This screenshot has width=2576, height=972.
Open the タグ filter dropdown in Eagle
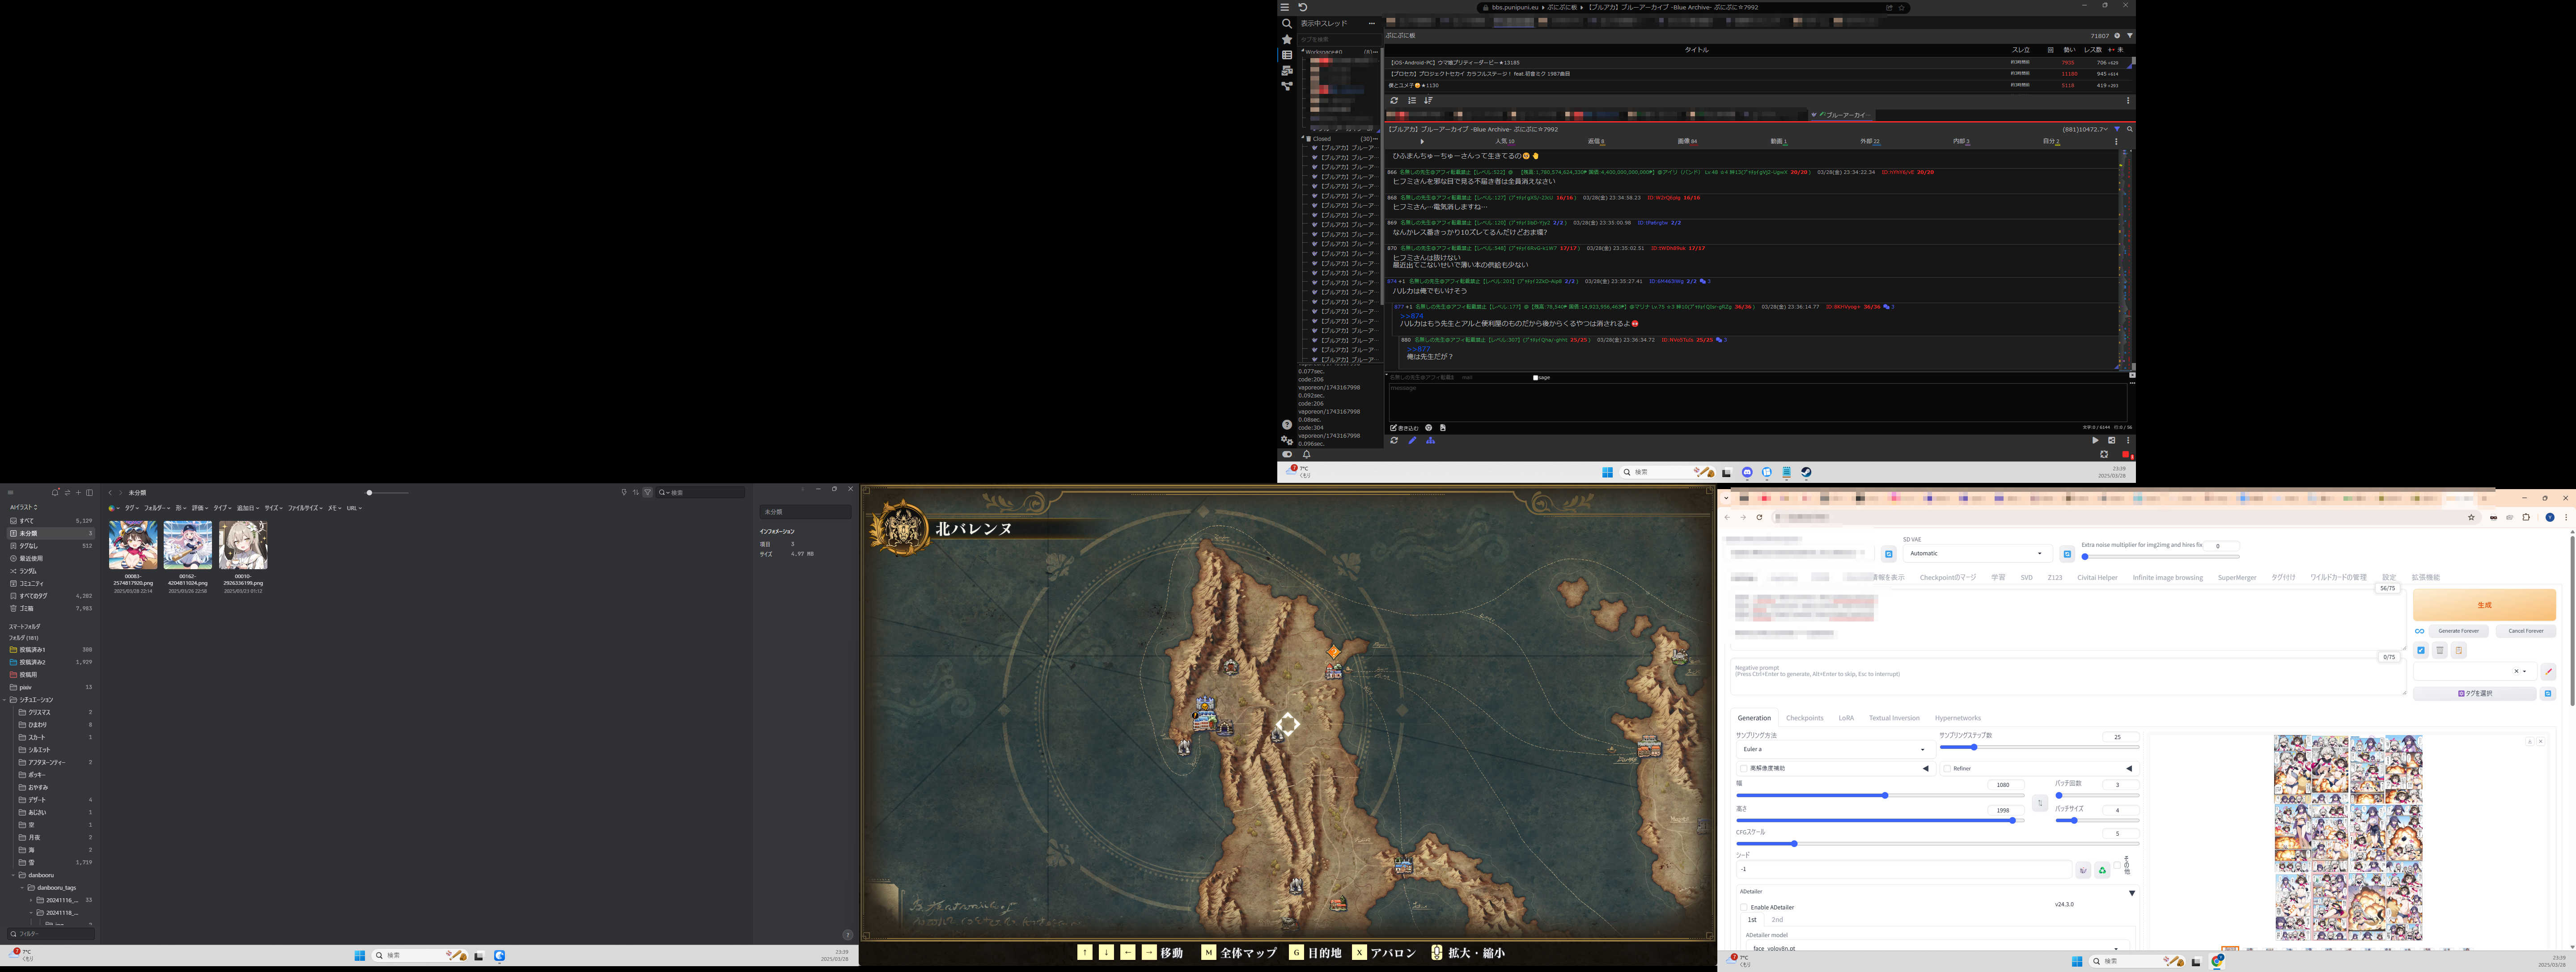131,508
